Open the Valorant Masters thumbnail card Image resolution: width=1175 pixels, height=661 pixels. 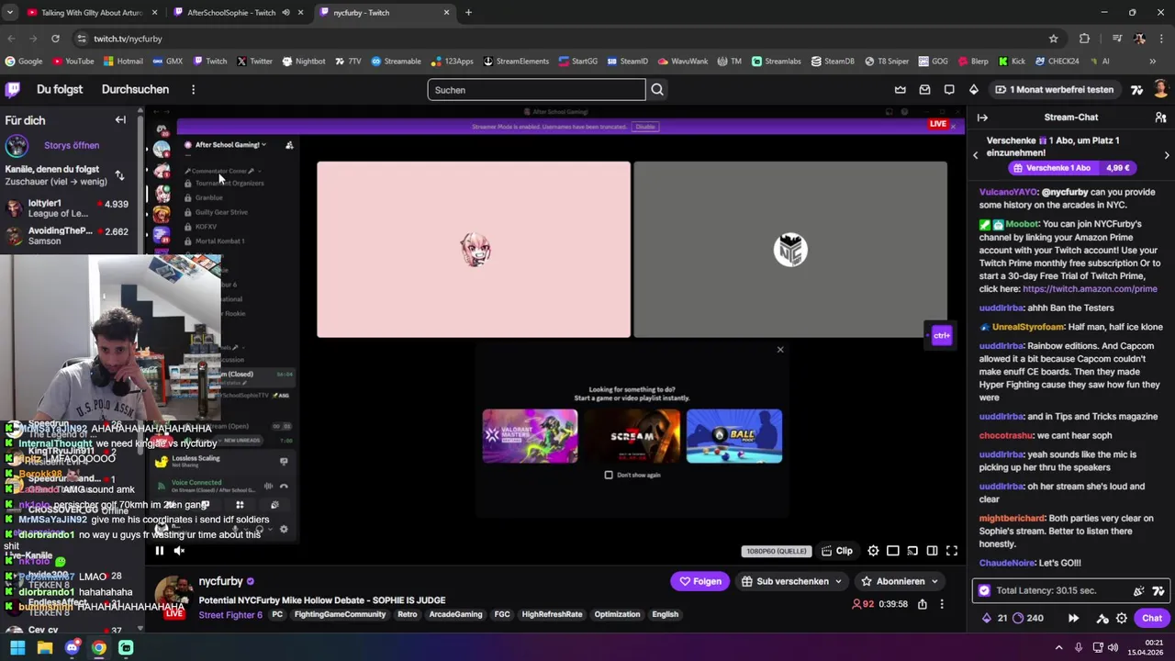[x=530, y=436]
